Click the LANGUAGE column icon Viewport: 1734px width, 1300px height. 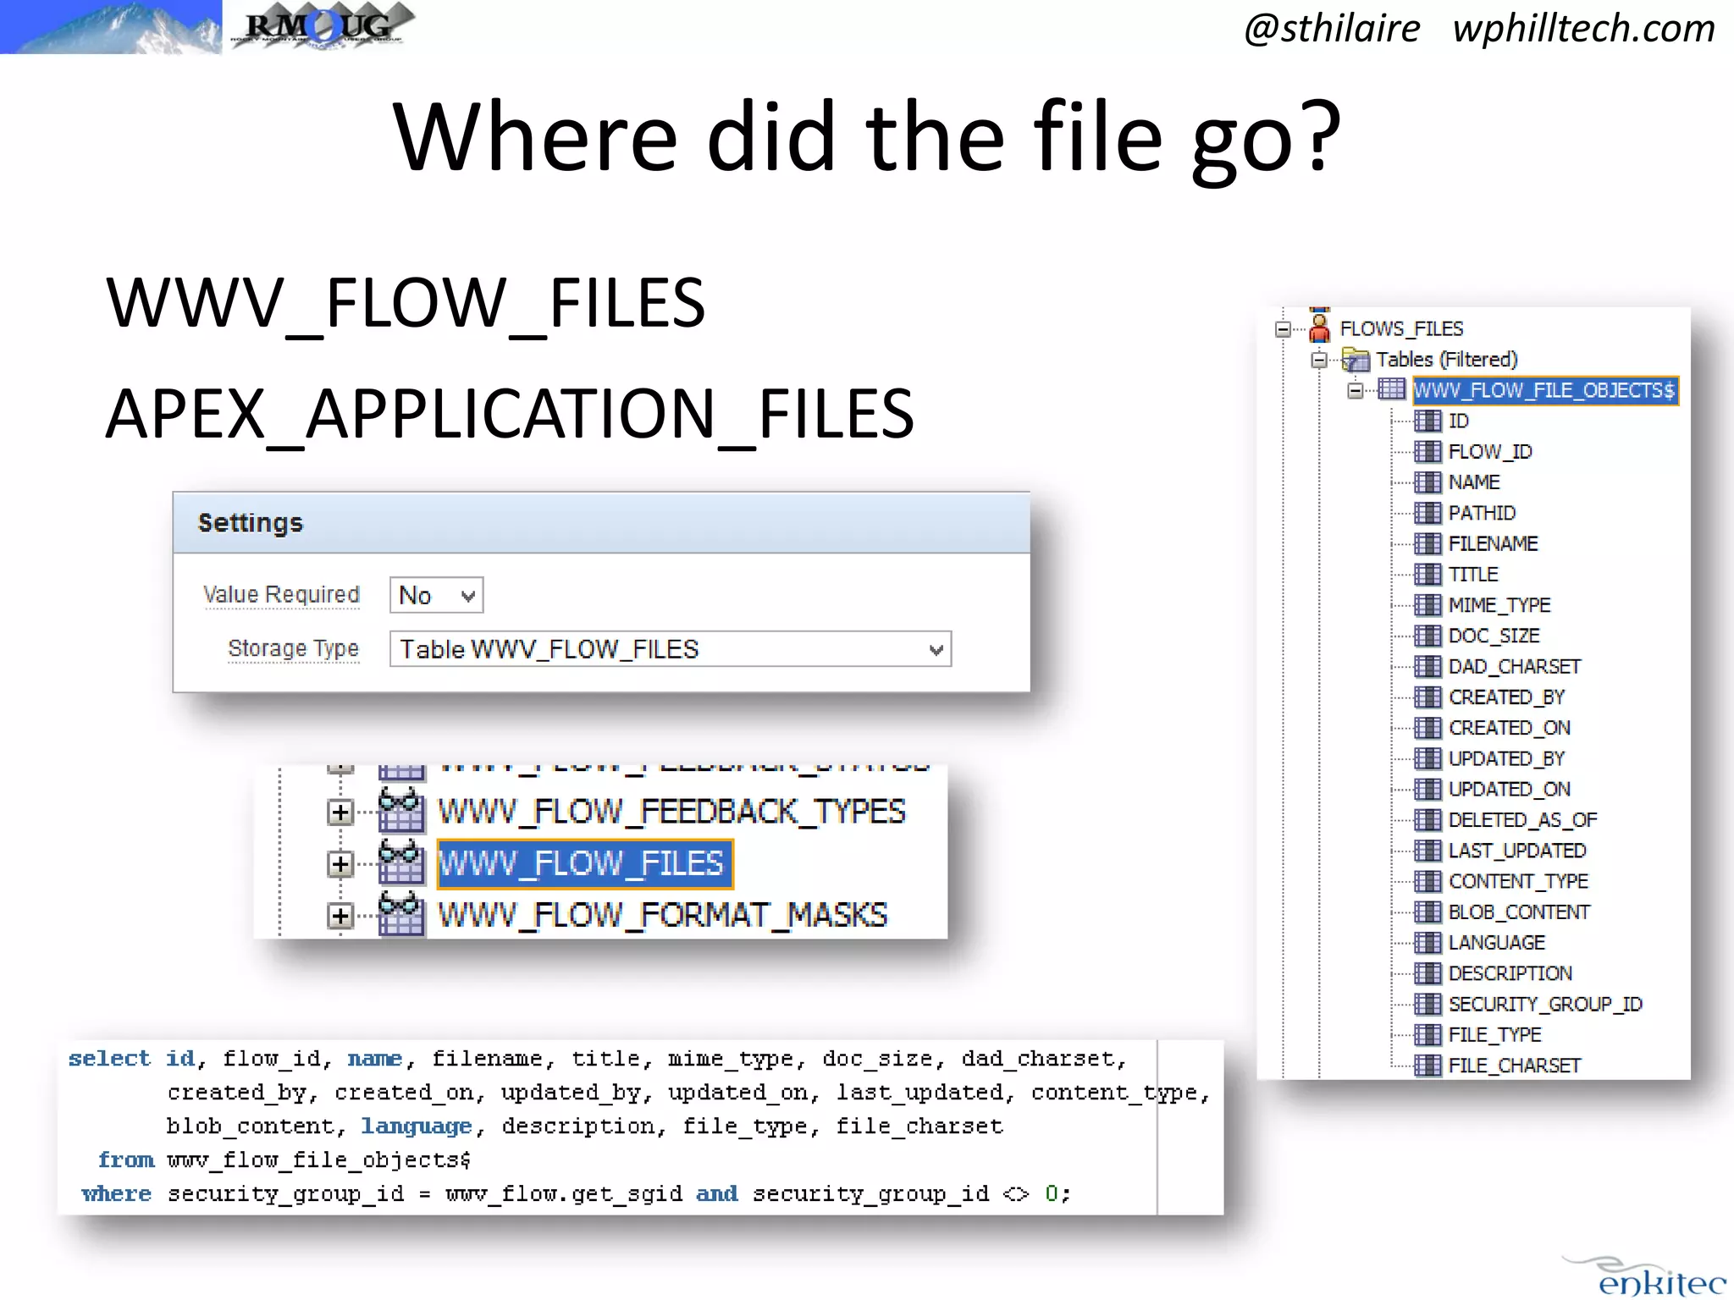click(1428, 943)
